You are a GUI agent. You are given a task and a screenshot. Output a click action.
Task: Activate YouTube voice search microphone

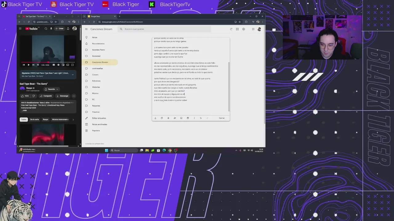(51, 29)
